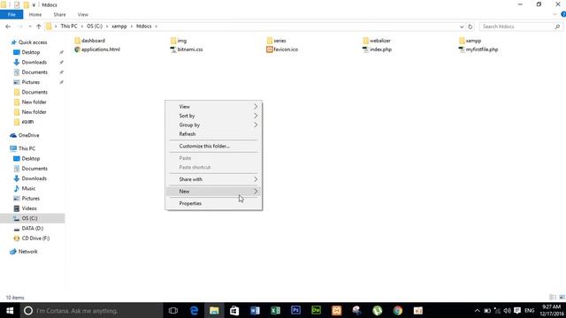Choose Properties in context menu
The image size is (566, 318).
213,203
